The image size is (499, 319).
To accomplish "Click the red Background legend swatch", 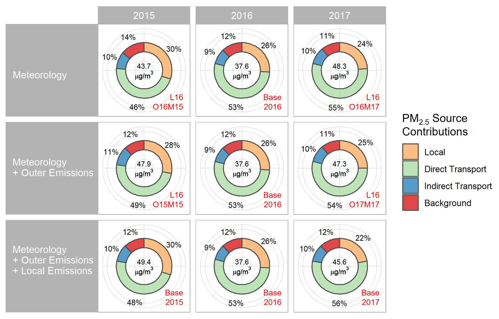I will pyautogui.click(x=410, y=203).
